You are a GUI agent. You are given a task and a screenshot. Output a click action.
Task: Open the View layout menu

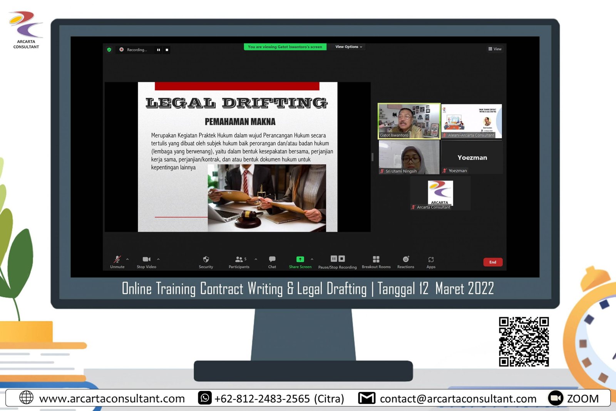click(x=495, y=49)
